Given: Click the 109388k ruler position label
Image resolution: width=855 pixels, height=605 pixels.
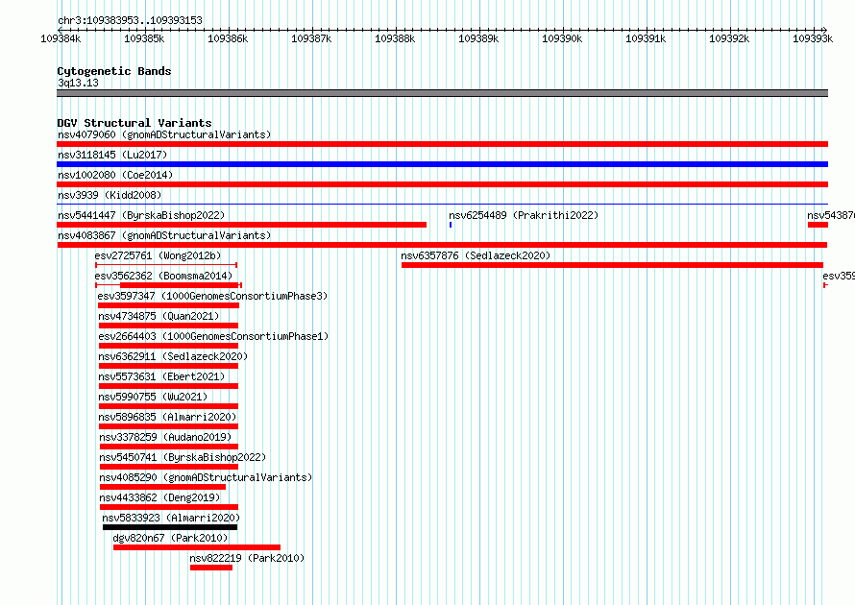Looking at the screenshot, I should tap(395, 38).
